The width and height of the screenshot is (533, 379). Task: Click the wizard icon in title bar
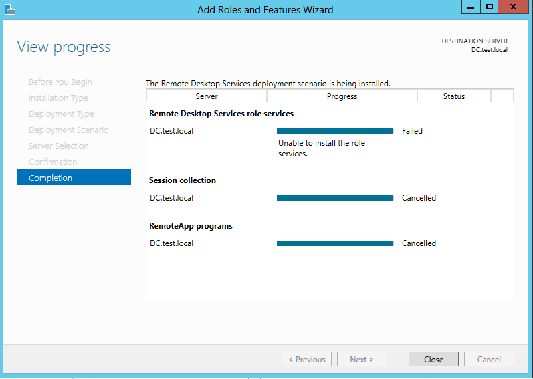click(x=10, y=9)
